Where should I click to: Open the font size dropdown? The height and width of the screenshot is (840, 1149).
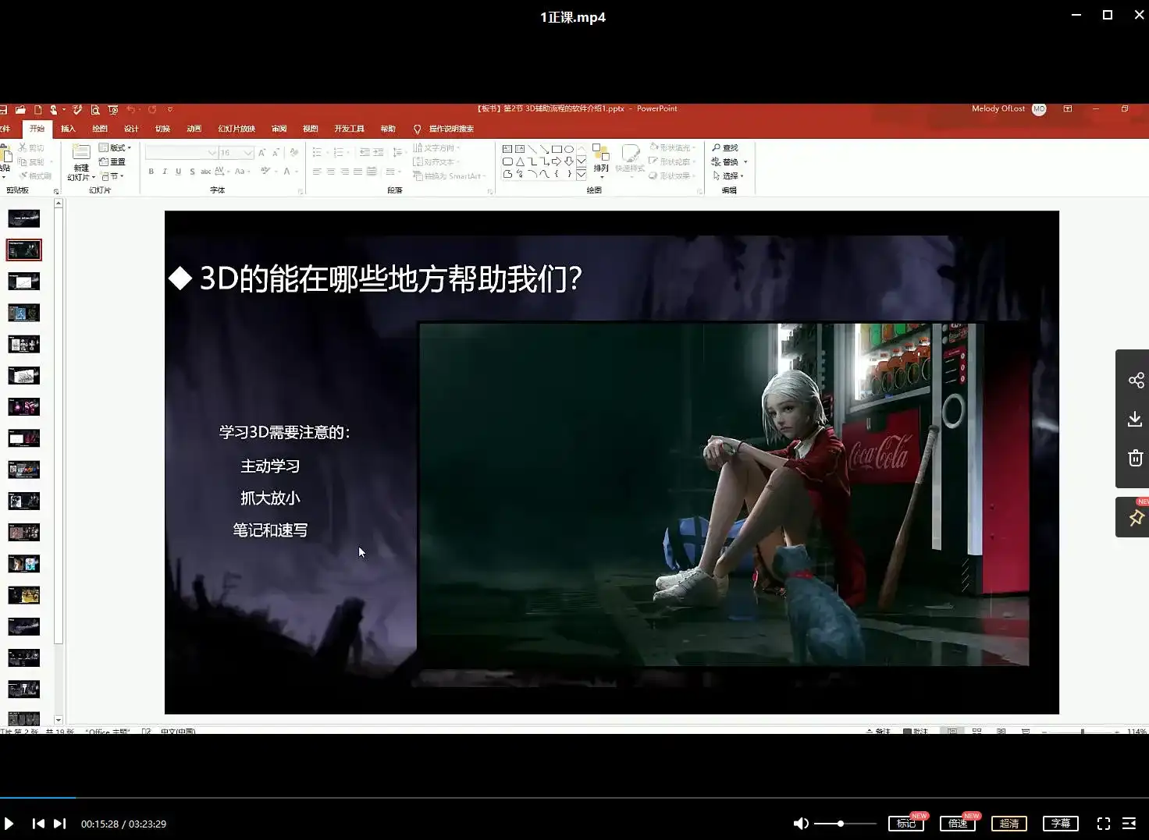pyautogui.click(x=248, y=152)
